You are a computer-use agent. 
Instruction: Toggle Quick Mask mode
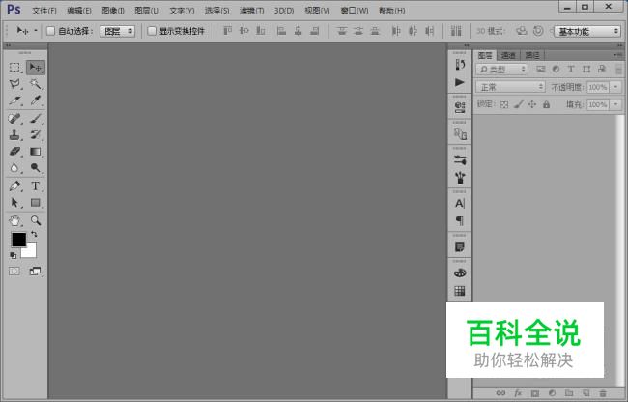tap(14, 272)
